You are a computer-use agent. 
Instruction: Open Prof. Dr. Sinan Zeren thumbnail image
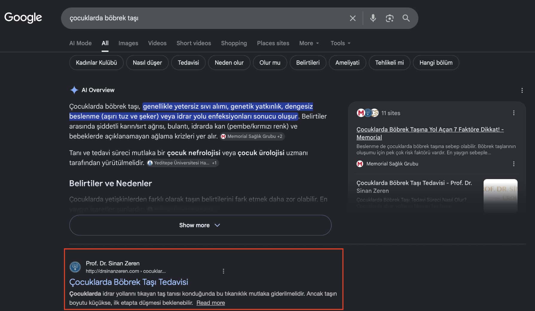[x=500, y=195]
